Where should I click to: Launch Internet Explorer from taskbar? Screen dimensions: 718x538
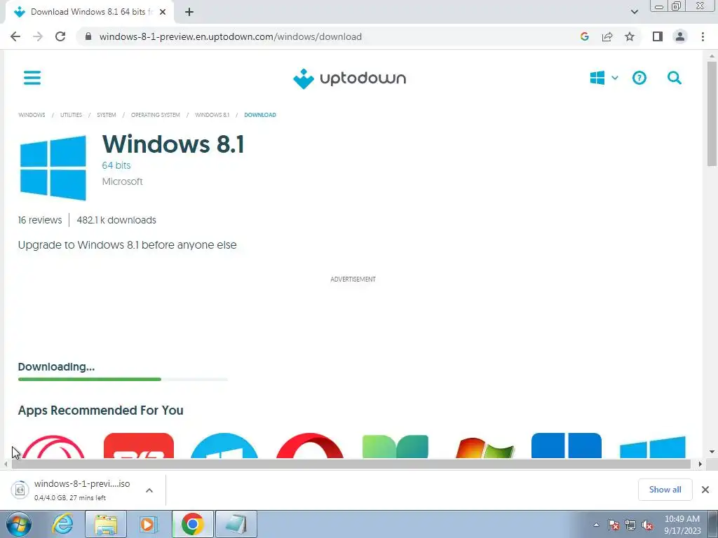point(62,524)
